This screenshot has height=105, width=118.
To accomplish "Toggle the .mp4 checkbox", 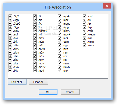I will (x=35, y=71).
